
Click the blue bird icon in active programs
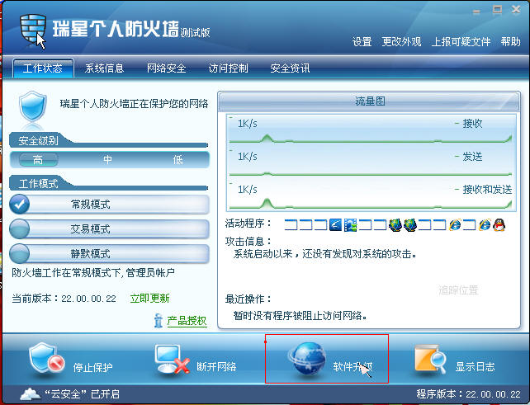pos(336,224)
